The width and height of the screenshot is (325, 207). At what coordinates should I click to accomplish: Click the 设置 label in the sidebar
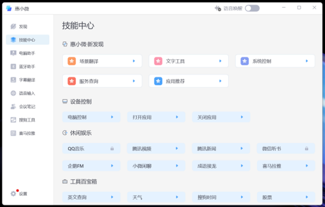coord(23,194)
